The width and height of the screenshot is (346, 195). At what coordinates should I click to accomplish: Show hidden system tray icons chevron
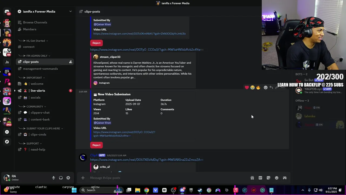pos(303,190)
